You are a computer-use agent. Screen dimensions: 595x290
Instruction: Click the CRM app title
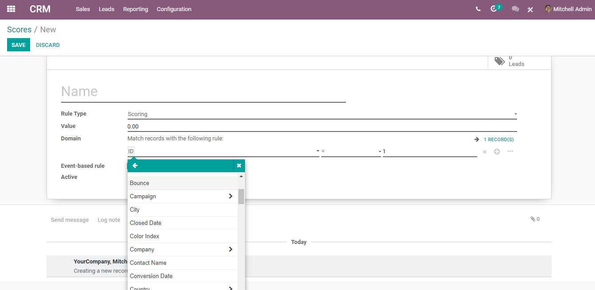pyautogui.click(x=40, y=9)
